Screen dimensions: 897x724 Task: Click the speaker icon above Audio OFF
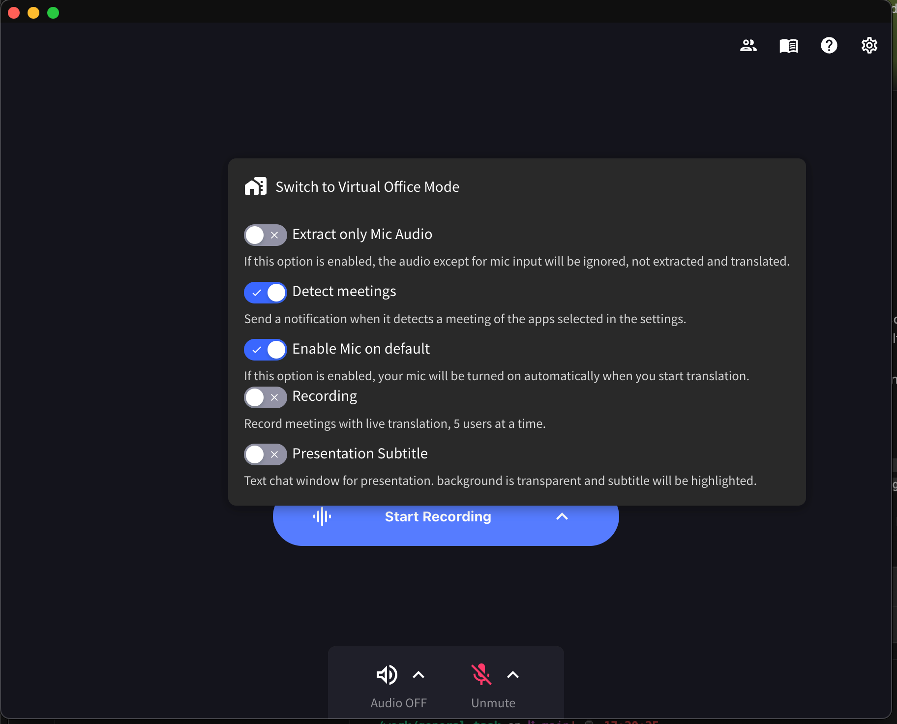387,674
